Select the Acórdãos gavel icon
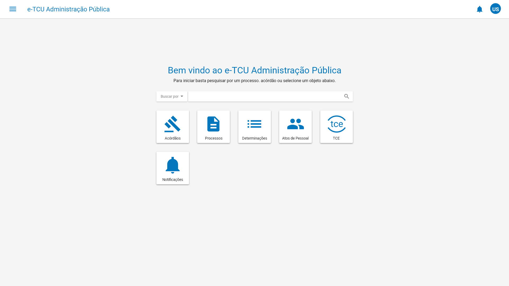This screenshot has height=286, width=509. 173,124
